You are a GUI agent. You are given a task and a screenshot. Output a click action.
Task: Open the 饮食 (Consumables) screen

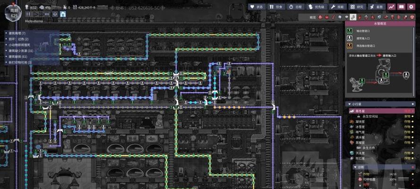[x=276, y=7]
